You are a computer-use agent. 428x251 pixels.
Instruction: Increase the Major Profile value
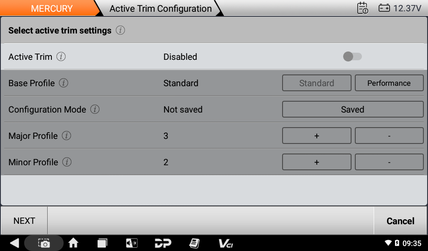[x=316, y=136]
